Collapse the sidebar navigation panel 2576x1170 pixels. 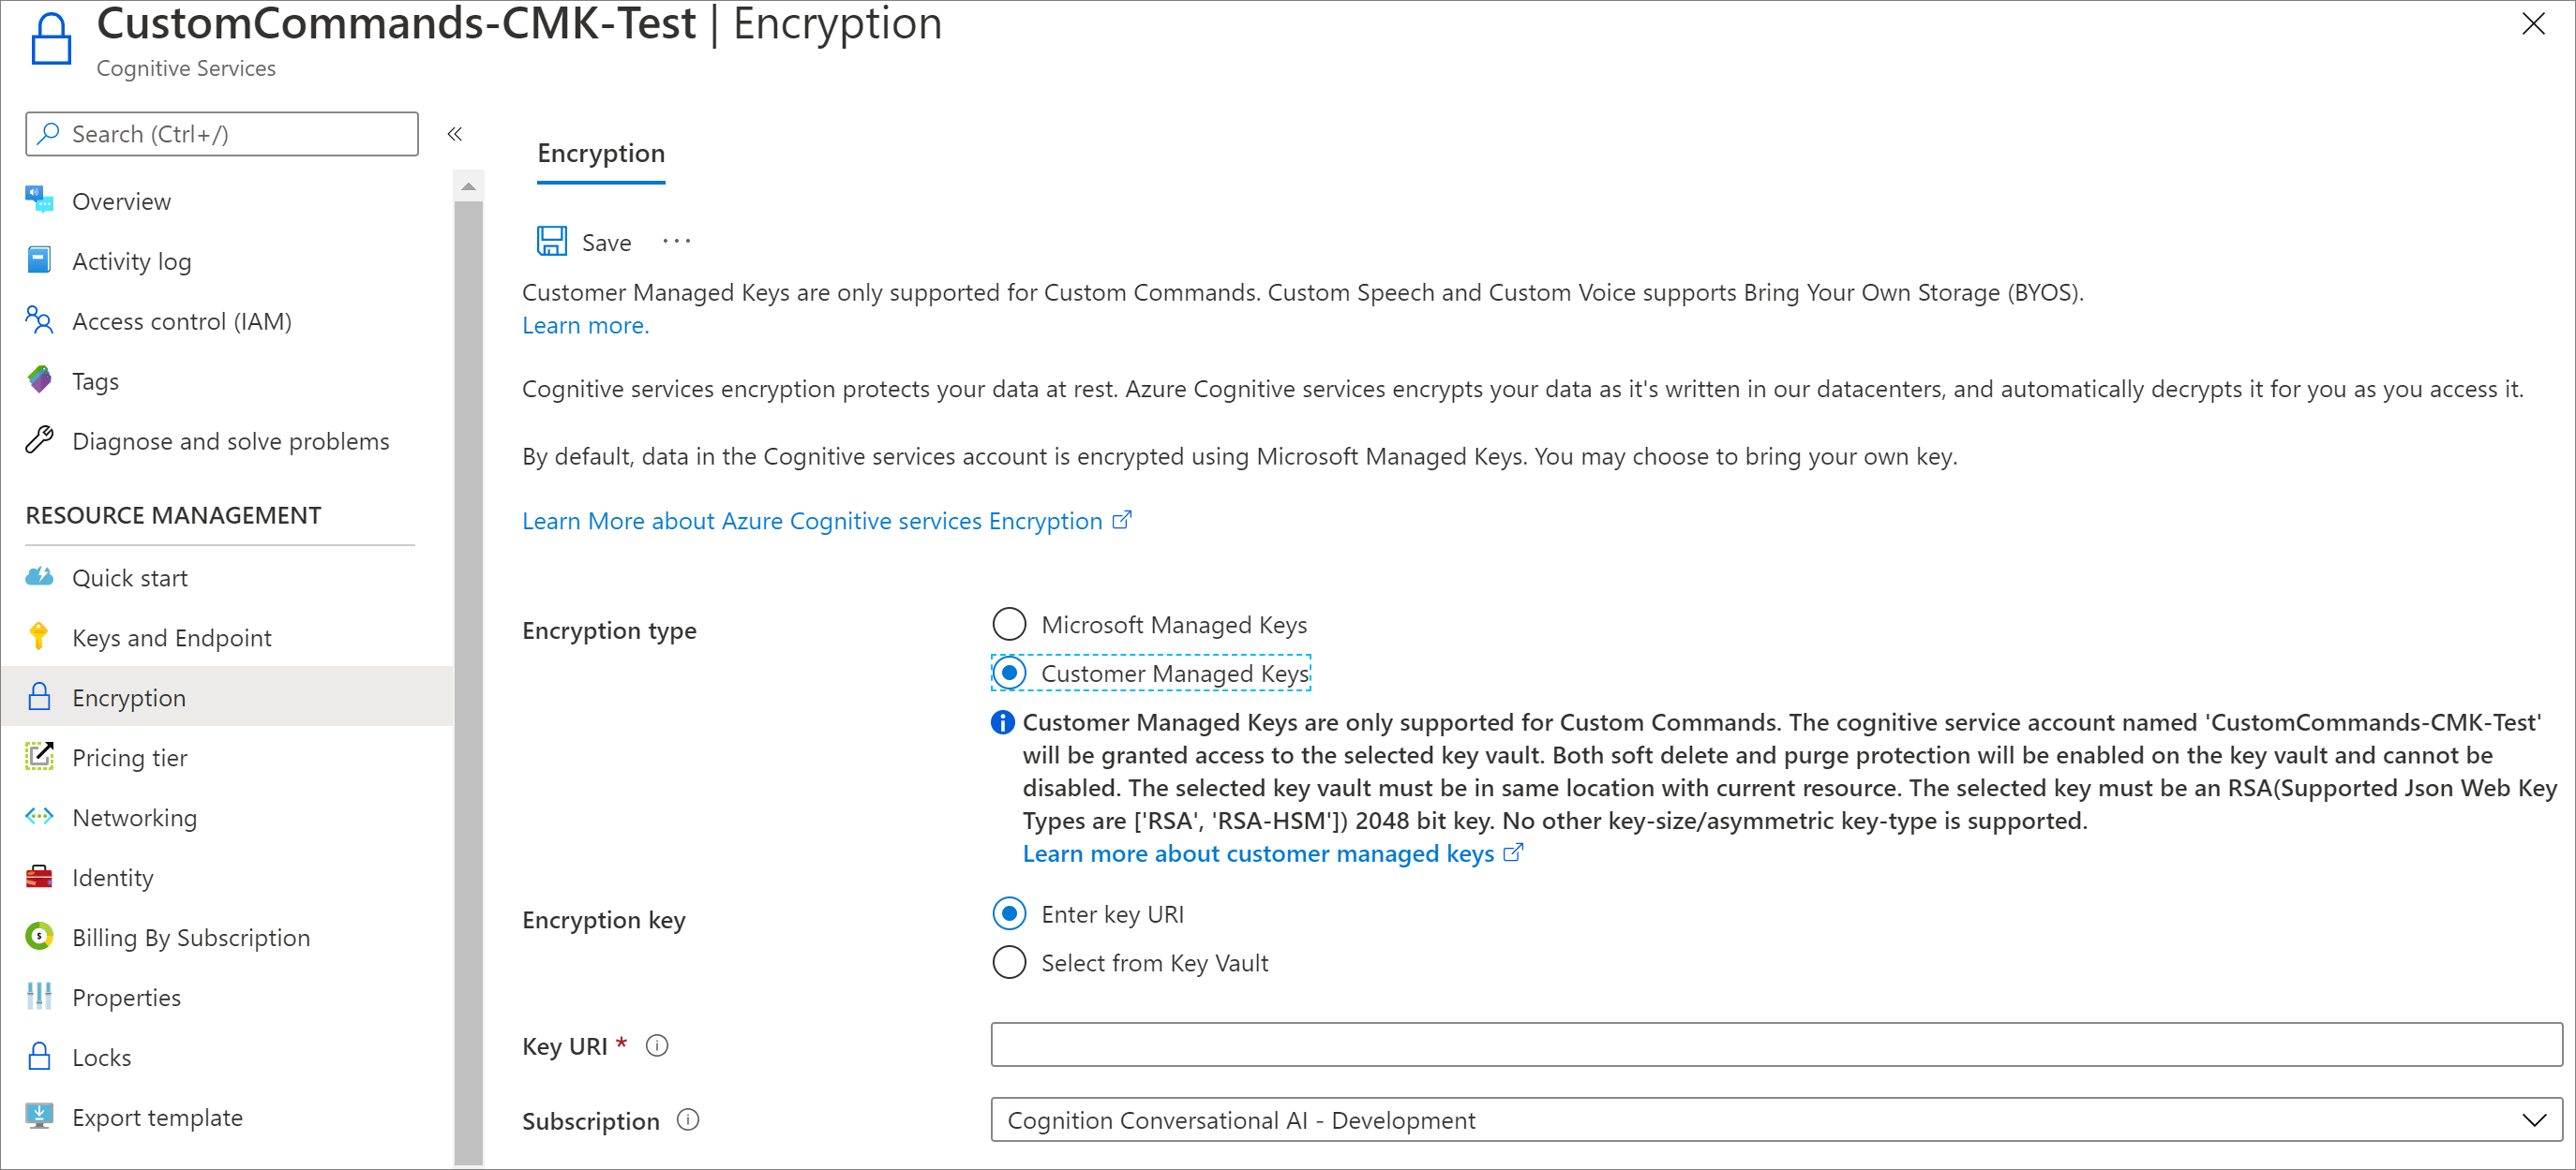coord(457,135)
